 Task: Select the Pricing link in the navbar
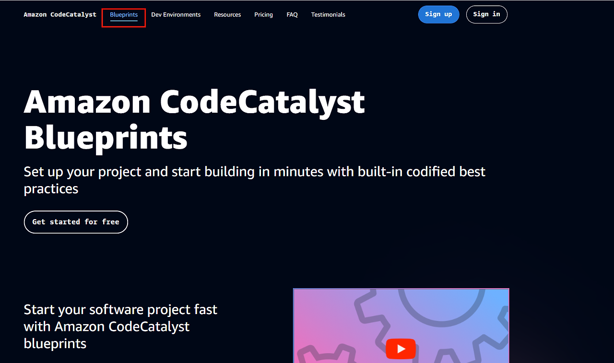tap(263, 14)
